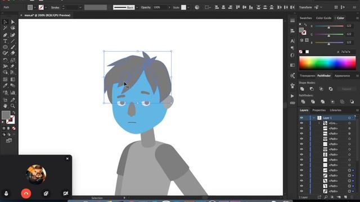Click the Expand button in Pathfinder panel

click(346, 89)
